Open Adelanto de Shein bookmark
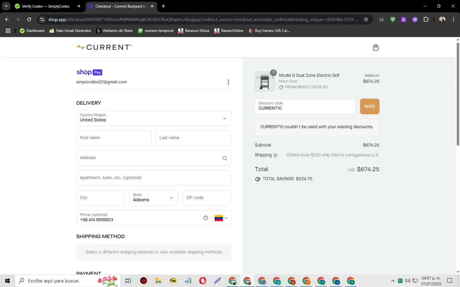The width and height of the screenshot is (460, 287). pyautogui.click(x=114, y=31)
